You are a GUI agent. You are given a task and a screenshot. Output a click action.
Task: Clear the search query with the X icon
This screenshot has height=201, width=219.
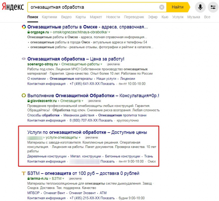(162, 7)
